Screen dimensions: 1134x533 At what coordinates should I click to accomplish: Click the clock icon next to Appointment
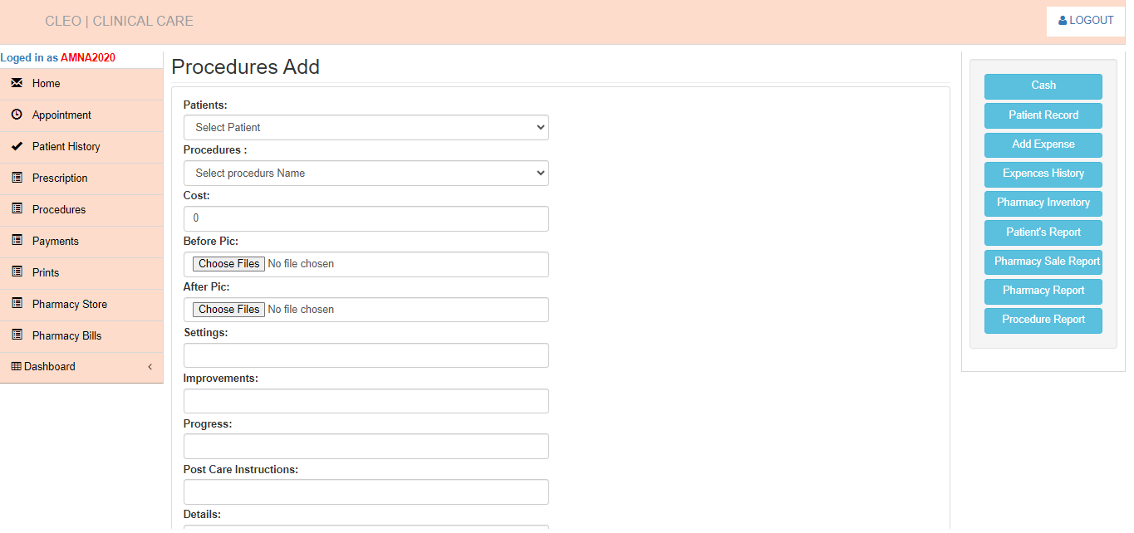click(17, 115)
